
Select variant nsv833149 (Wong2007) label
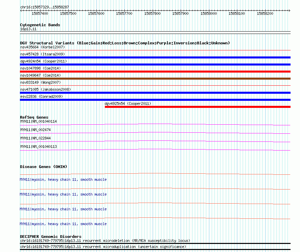click(40, 82)
